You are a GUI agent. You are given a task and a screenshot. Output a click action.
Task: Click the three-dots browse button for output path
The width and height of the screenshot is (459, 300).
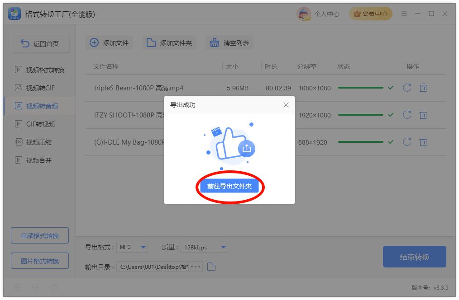click(x=196, y=267)
